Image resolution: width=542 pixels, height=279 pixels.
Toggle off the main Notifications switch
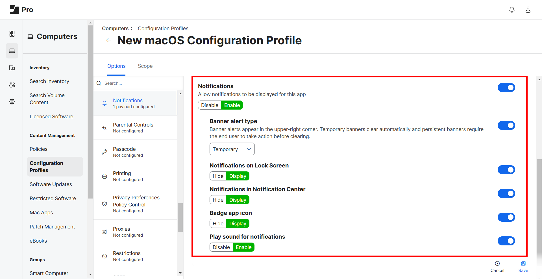pos(506,88)
